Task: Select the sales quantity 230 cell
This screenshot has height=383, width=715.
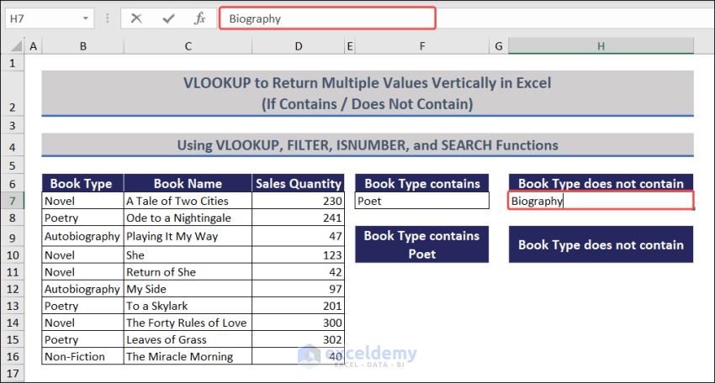Action: 299,201
